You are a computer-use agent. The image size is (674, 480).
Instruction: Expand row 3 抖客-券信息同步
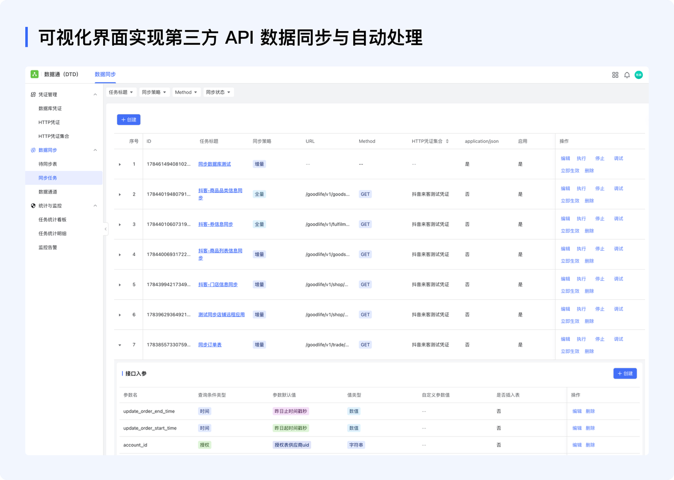coord(120,224)
